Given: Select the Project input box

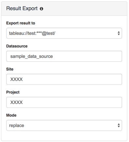Looking at the screenshot, I should pos(64,102).
